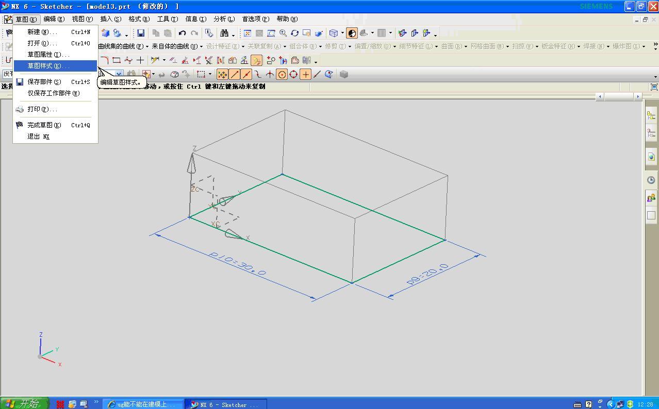Select the Point plus tool
Screen dimensions: 659x409
coord(140,60)
